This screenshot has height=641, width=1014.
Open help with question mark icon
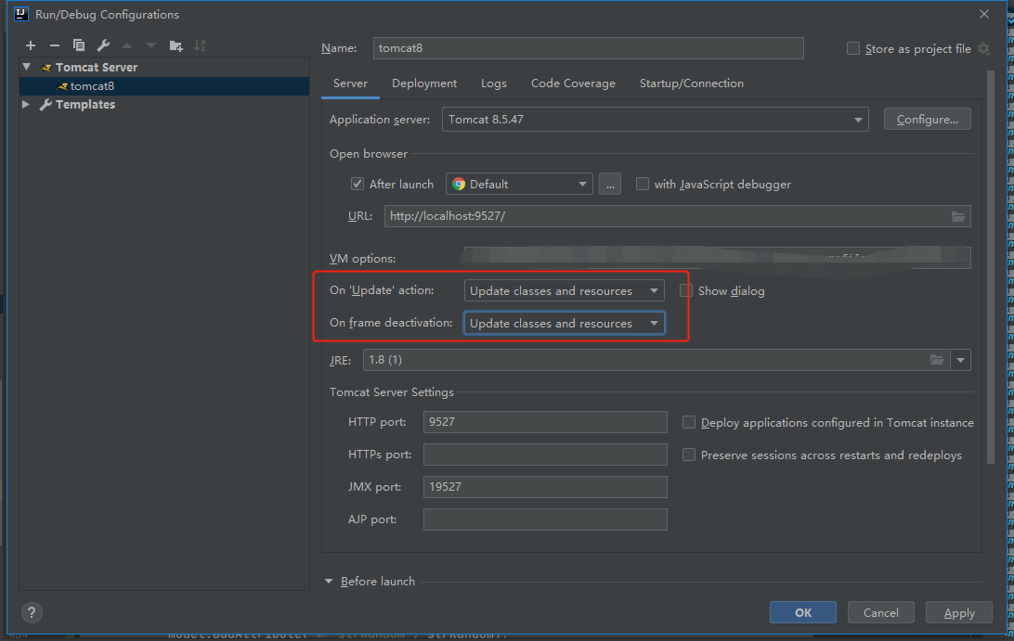pyautogui.click(x=32, y=612)
